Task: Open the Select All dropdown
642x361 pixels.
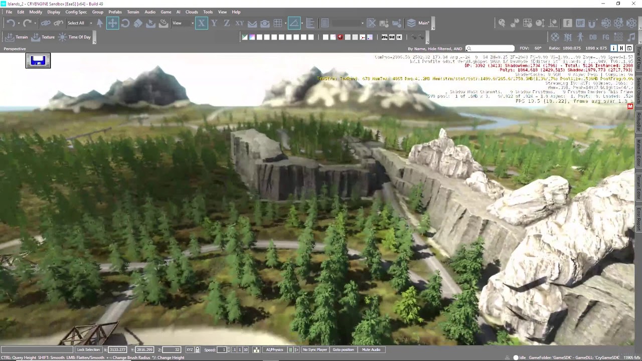Action: pyautogui.click(x=80, y=23)
